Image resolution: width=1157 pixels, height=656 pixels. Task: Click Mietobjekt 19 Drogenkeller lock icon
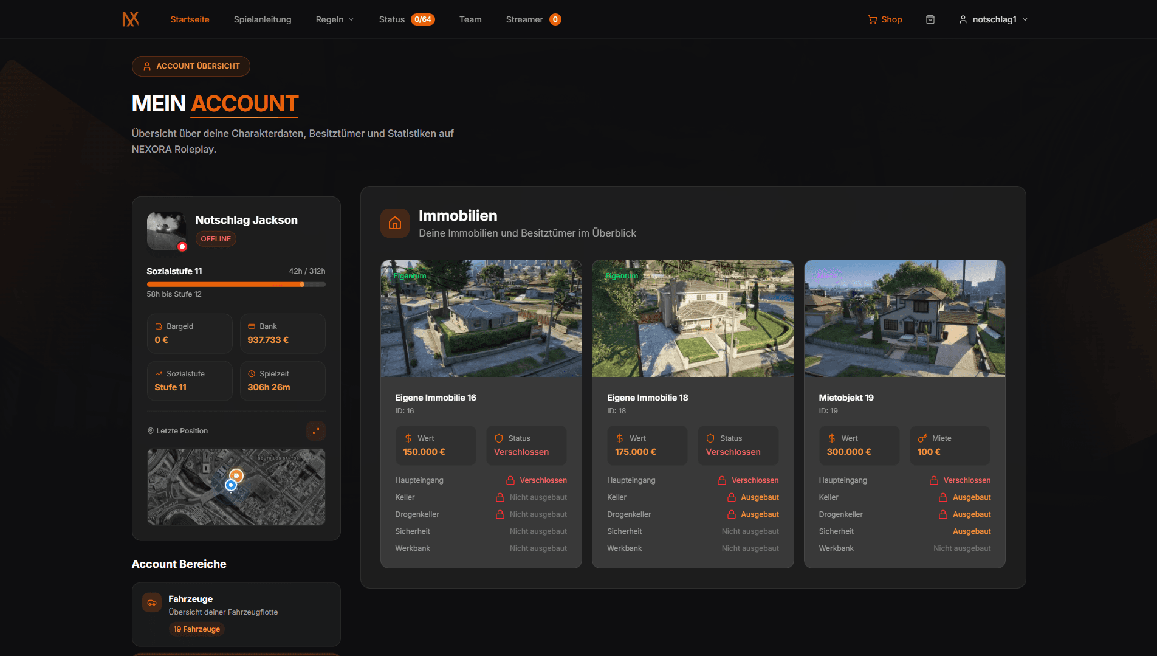point(943,514)
